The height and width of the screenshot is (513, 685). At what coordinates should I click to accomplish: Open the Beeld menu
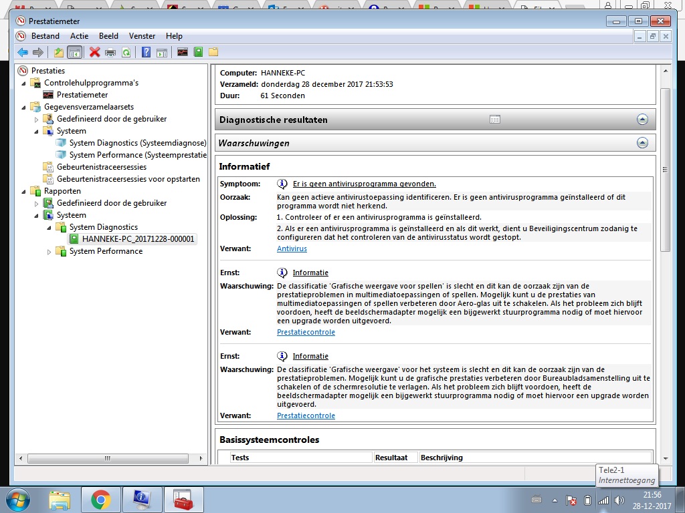(x=108, y=36)
